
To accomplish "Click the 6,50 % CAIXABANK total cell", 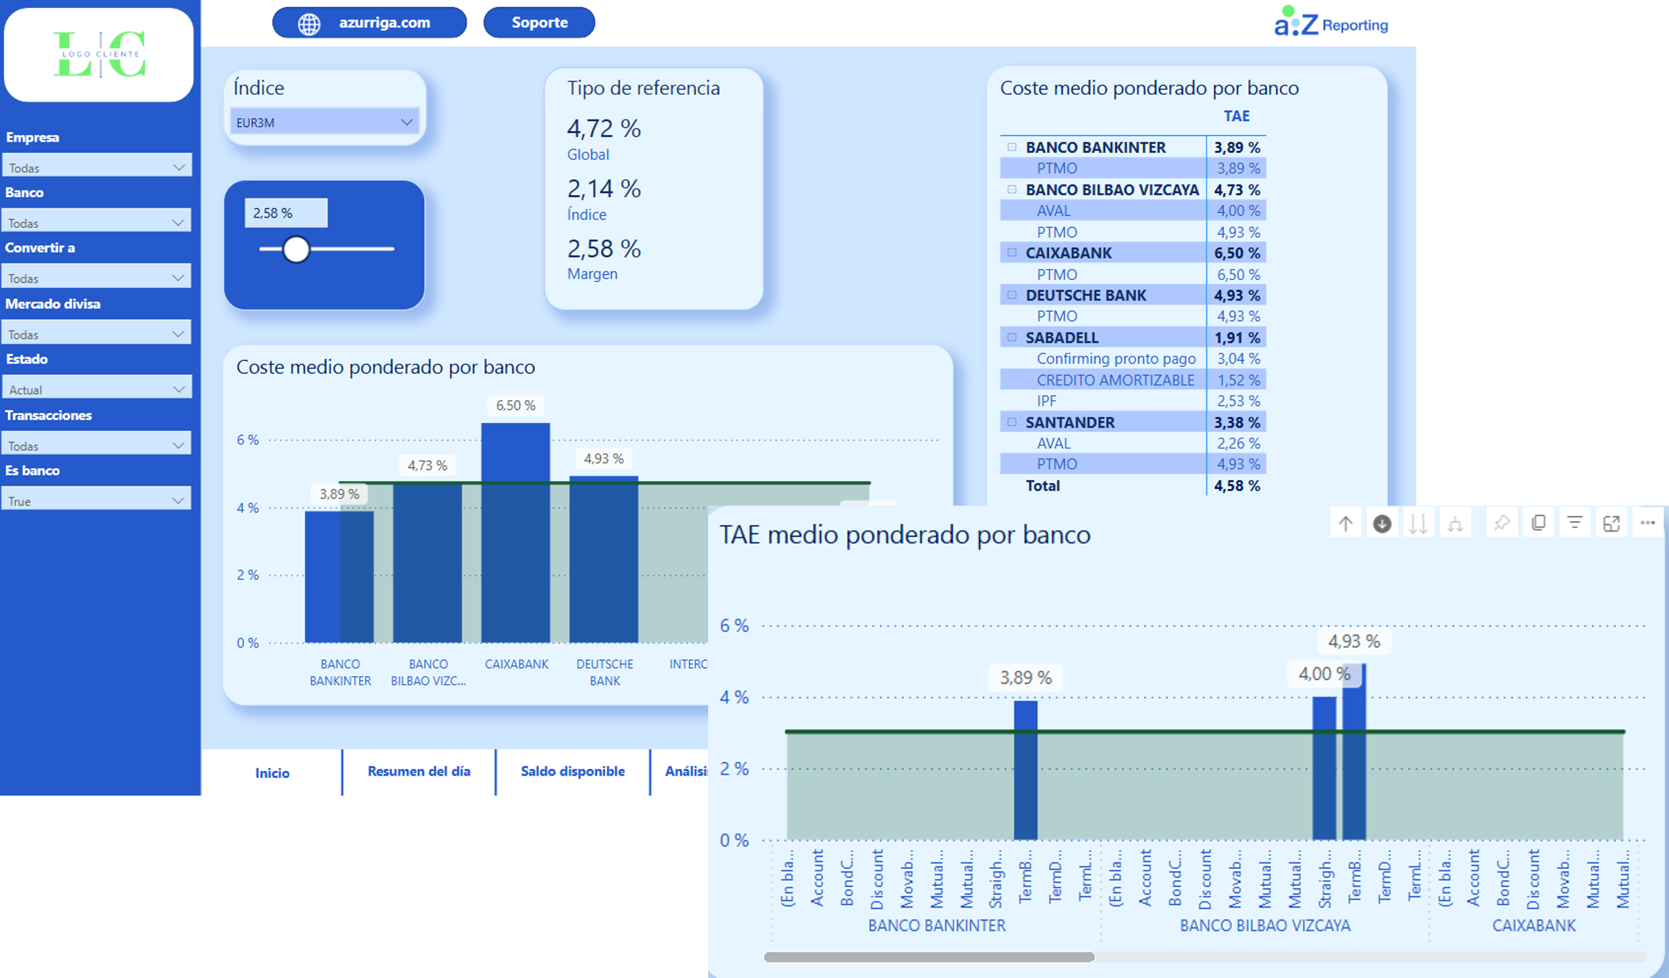I will tap(1236, 253).
